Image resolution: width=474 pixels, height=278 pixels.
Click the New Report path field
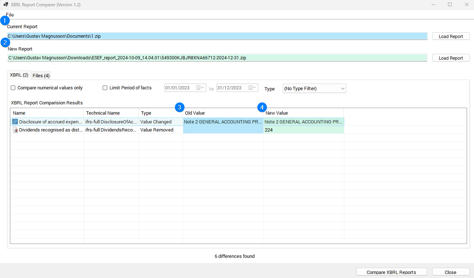pos(217,58)
